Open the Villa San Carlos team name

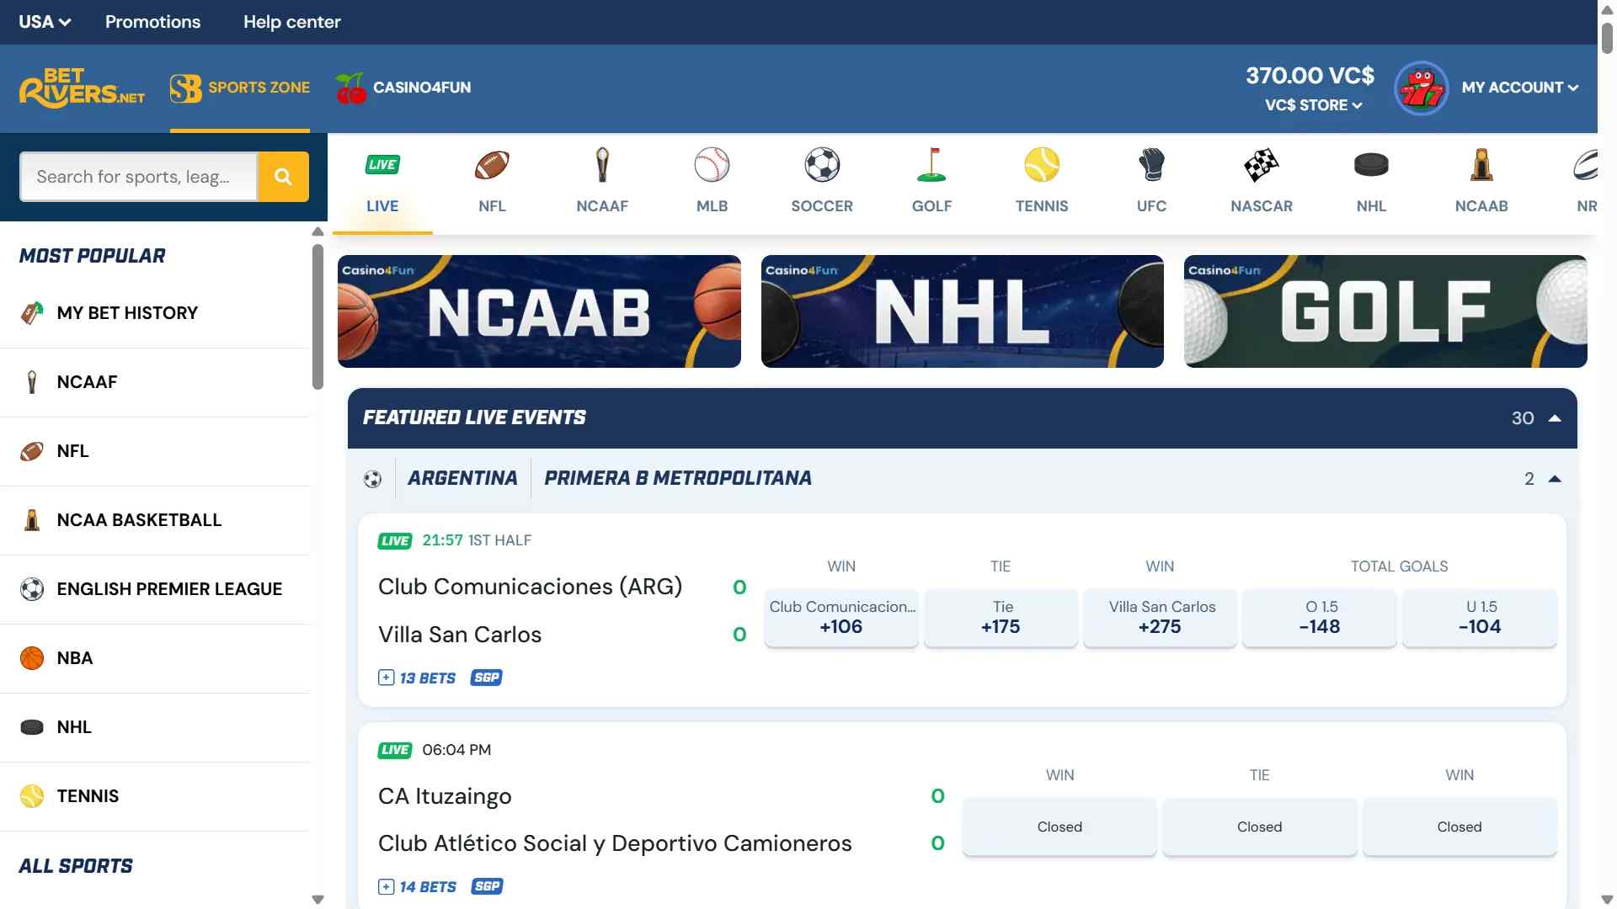[460, 635]
